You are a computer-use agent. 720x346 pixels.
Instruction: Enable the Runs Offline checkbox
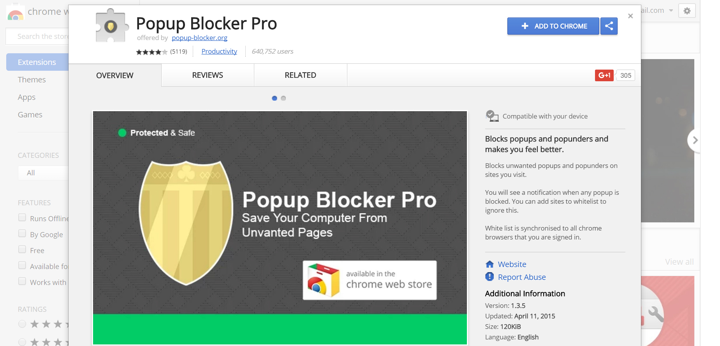pos(22,218)
